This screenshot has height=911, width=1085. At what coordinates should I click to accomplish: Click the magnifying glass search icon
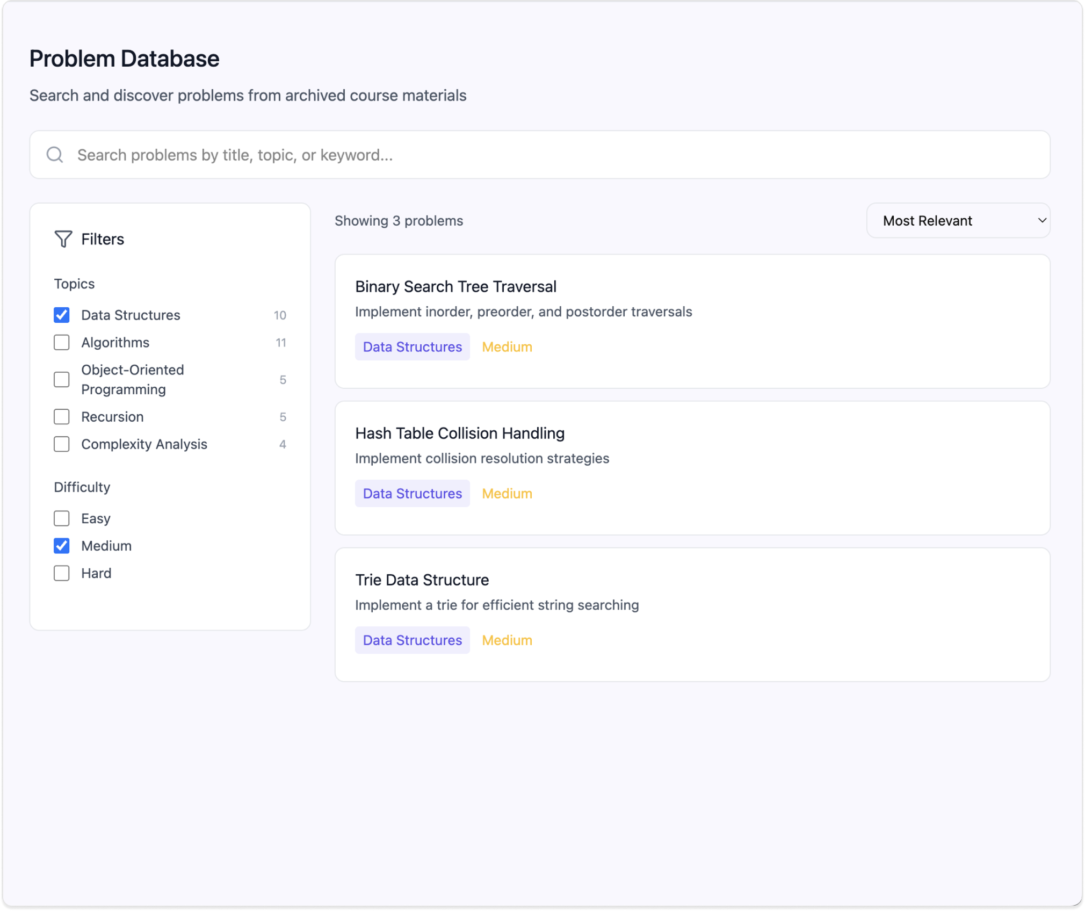tap(55, 154)
